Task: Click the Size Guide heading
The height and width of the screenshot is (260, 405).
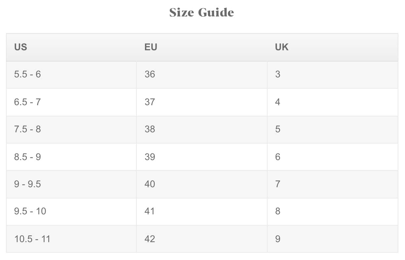Action: (x=202, y=13)
